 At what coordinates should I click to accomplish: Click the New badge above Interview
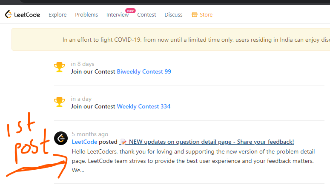click(x=130, y=11)
